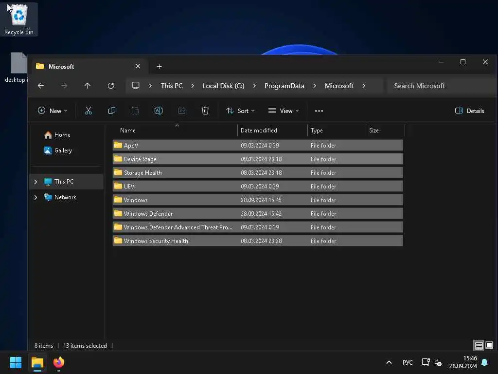
Task: Open Recycle Bin desktop icon
Action: tap(19, 19)
